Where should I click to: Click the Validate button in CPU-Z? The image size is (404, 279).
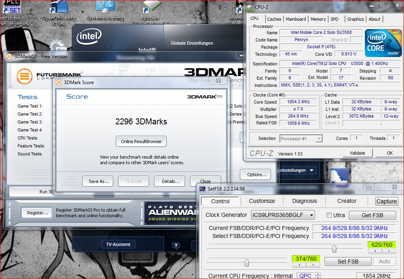pyautogui.click(x=357, y=153)
